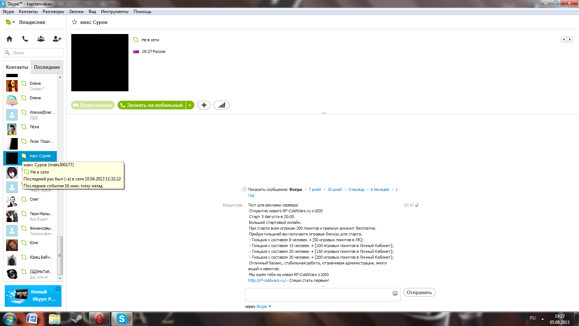Switch to Последние tab

pos(47,67)
